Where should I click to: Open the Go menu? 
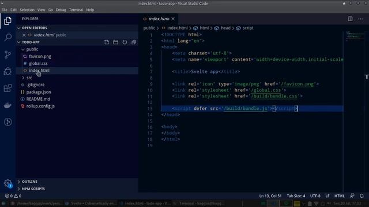coord(51,10)
